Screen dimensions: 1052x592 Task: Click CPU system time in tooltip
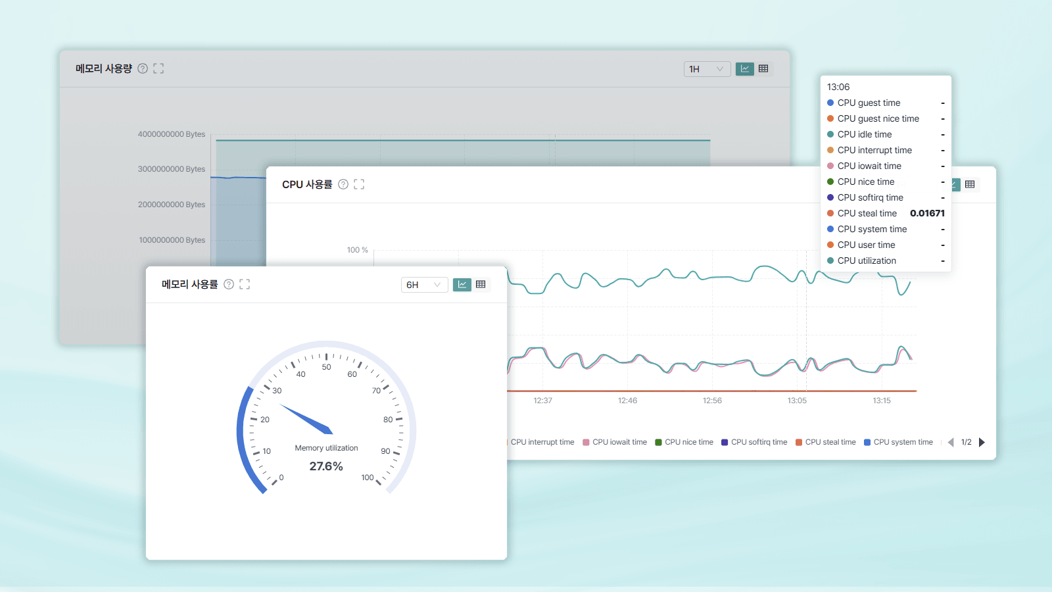(872, 229)
